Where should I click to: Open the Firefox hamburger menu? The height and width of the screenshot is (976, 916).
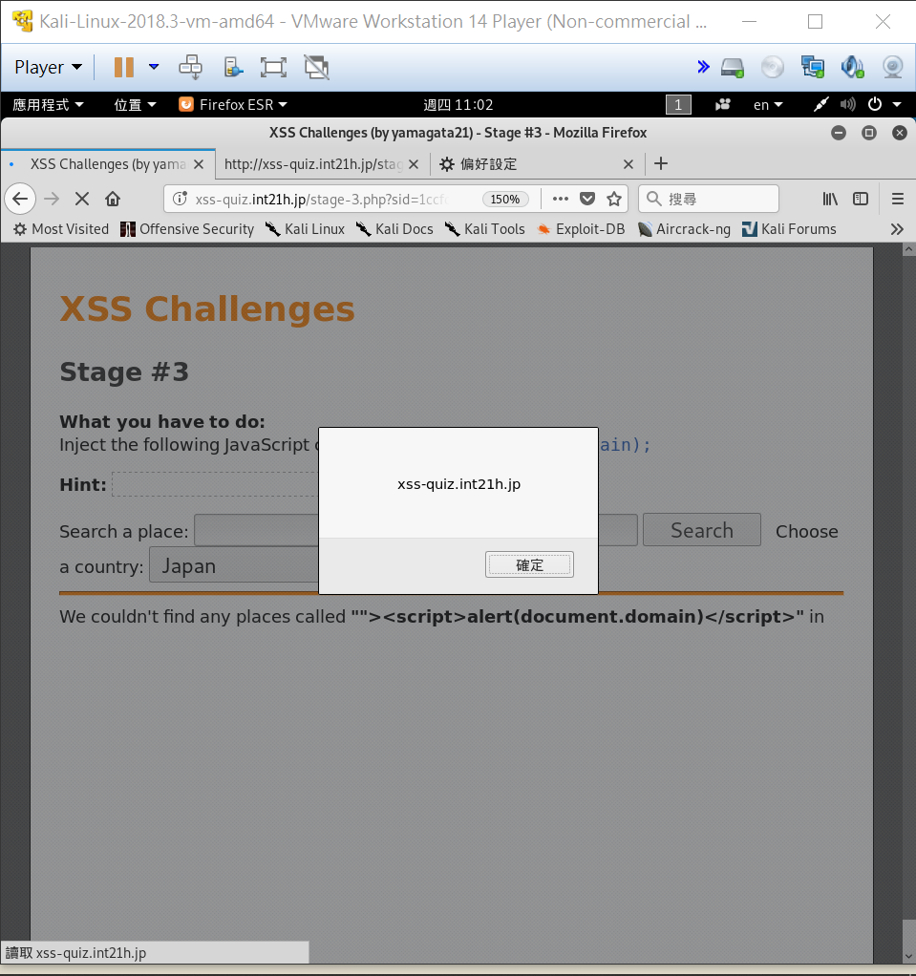tap(897, 199)
